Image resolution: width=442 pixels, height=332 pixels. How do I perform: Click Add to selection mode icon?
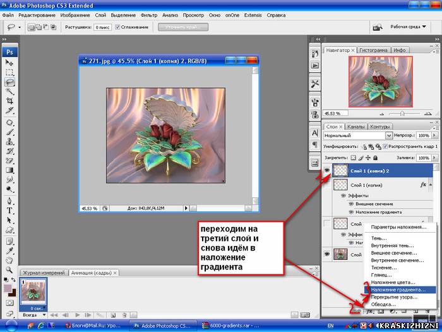point(39,27)
